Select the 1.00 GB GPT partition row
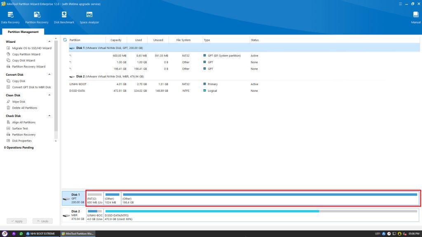Viewport: 422px width, 237px height. 244,63
